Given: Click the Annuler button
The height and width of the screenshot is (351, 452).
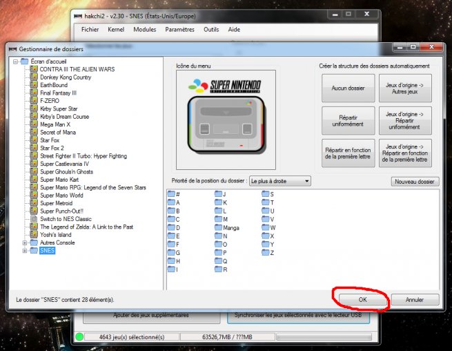Looking at the screenshot, I should point(415,300).
